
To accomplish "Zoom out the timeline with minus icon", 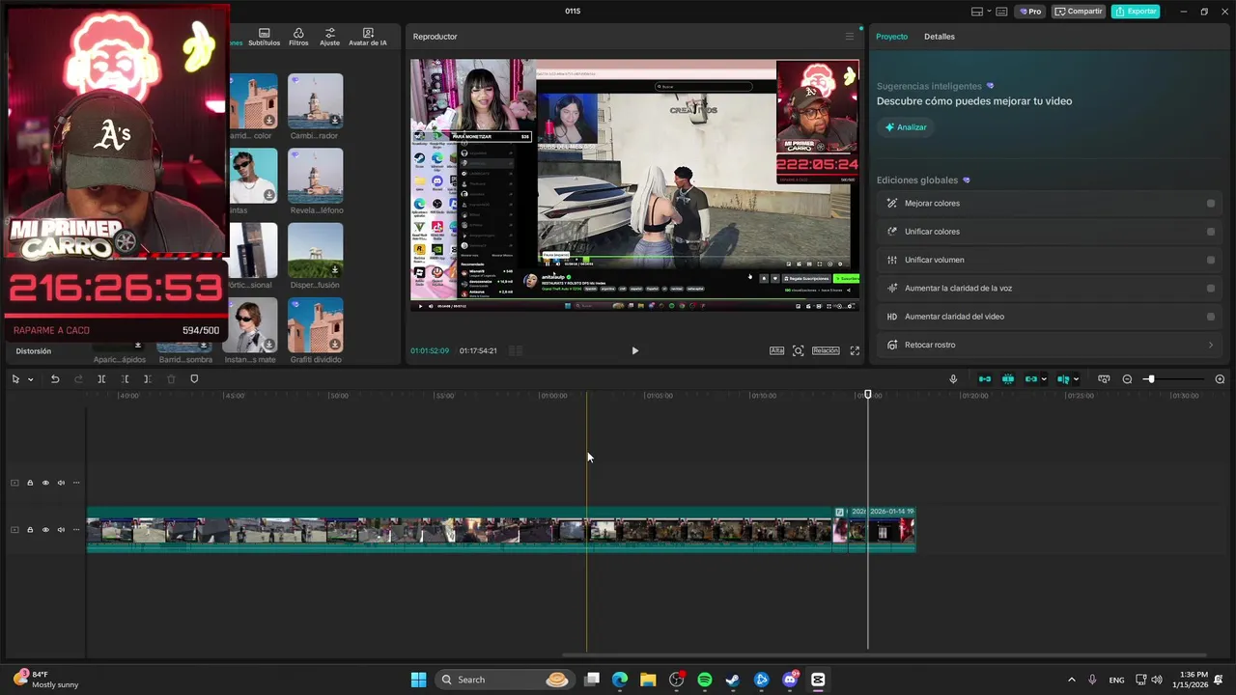I will [1127, 379].
